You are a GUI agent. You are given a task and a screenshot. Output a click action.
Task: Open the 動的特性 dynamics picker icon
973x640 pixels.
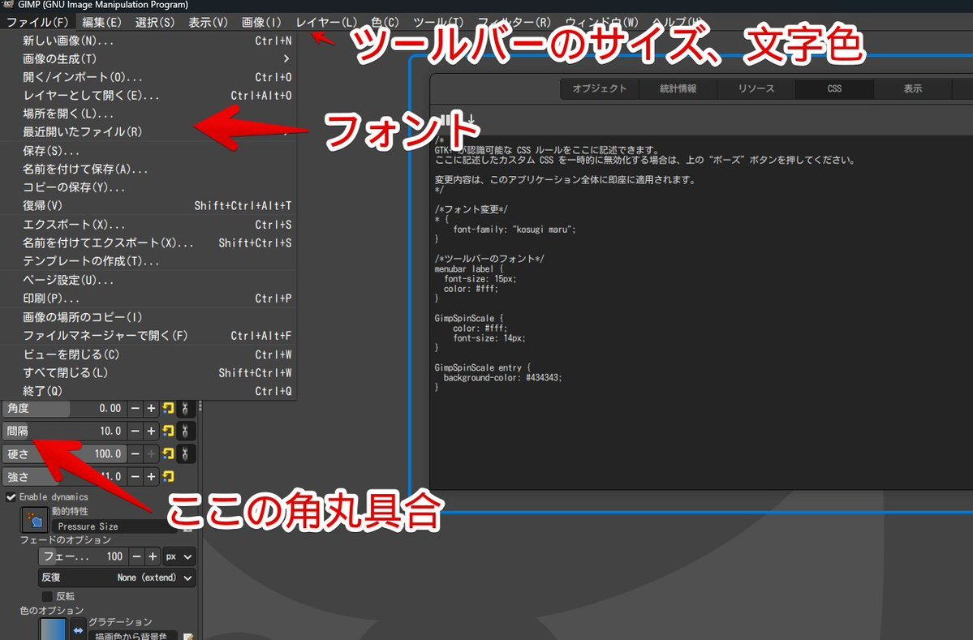(x=35, y=520)
